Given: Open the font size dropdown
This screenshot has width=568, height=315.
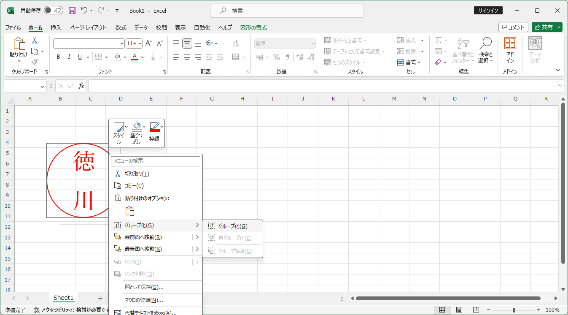Looking at the screenshot, I should (x=140, y=43).
